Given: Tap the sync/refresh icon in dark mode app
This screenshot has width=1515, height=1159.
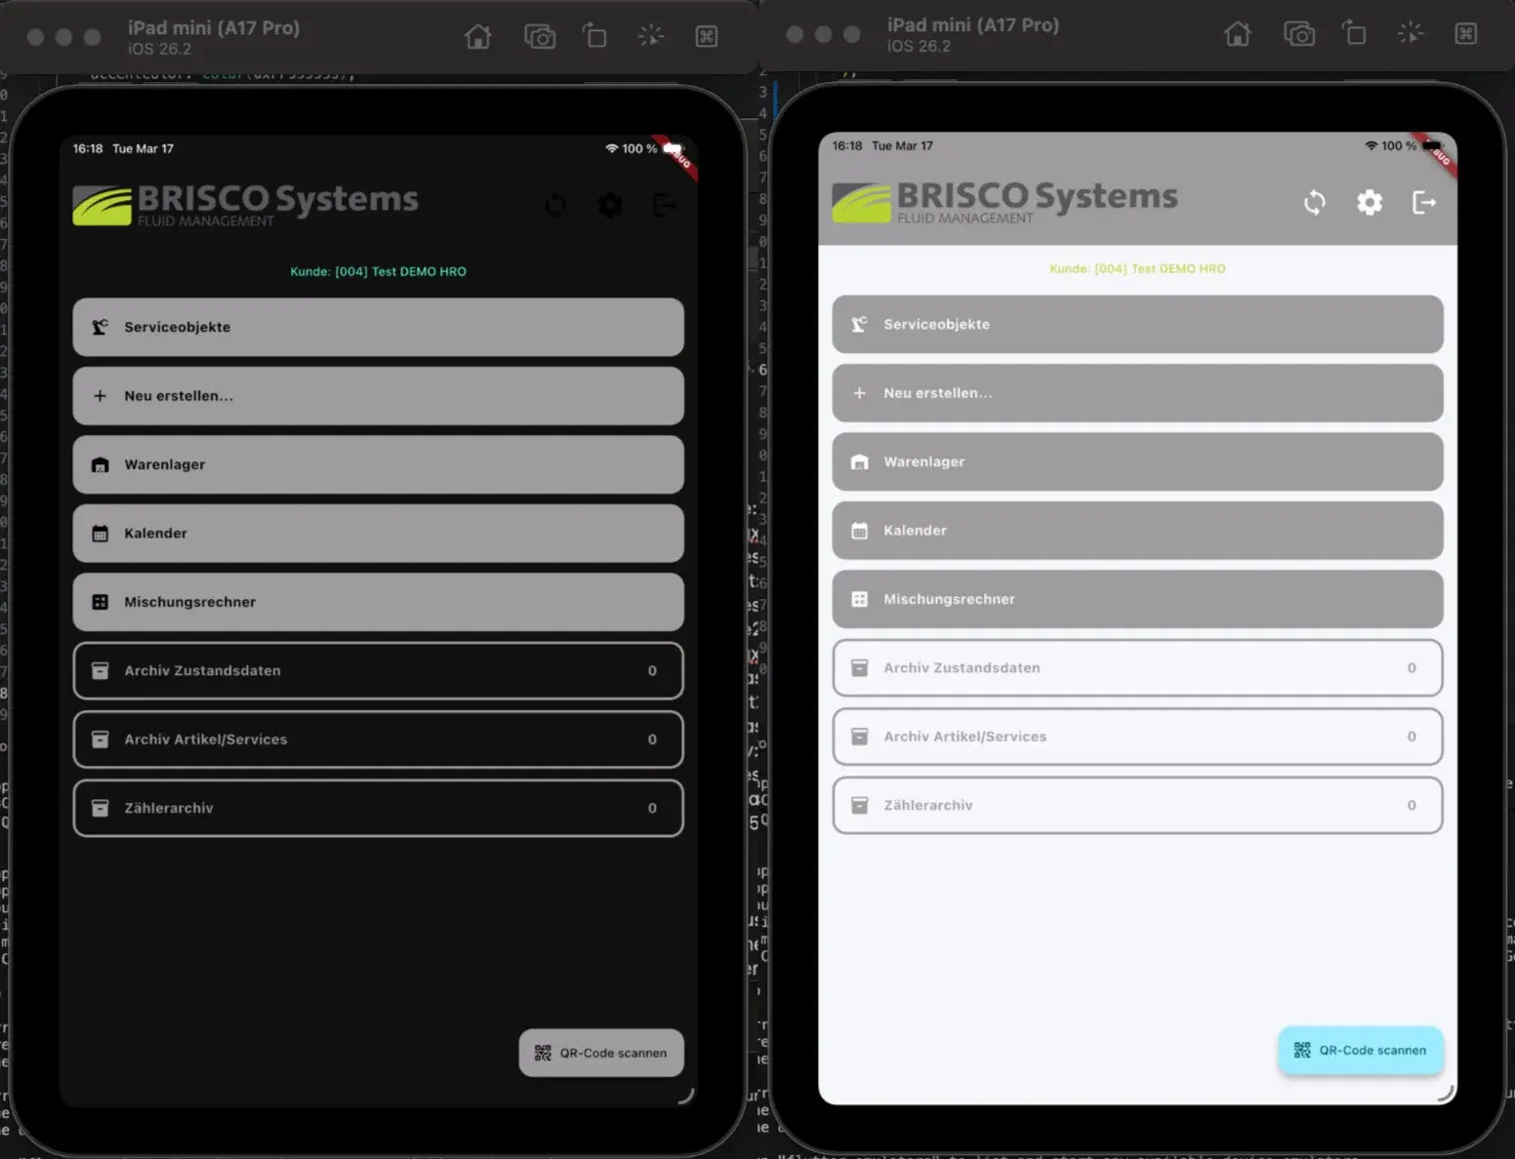Looking at the screenshot, I should (555, 206).
